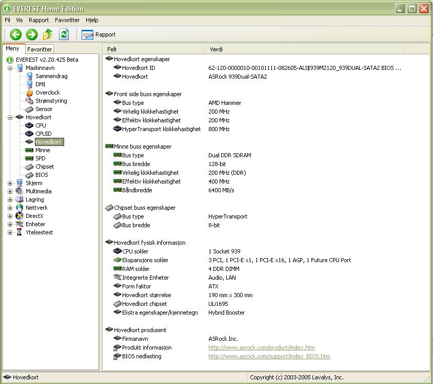Select the Båndbredde row

tap(173, 190)
